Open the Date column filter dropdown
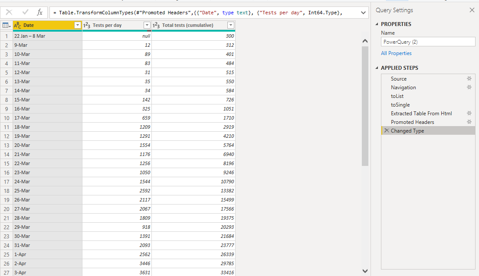This screenshot has width=479, height=276. pyautogui.click(x=78, y=26)
